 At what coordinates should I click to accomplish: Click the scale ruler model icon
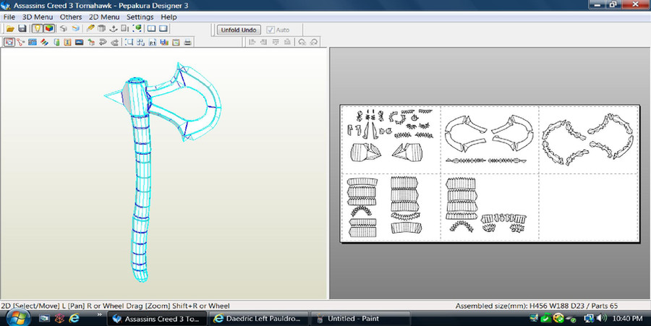coord(125,29)
